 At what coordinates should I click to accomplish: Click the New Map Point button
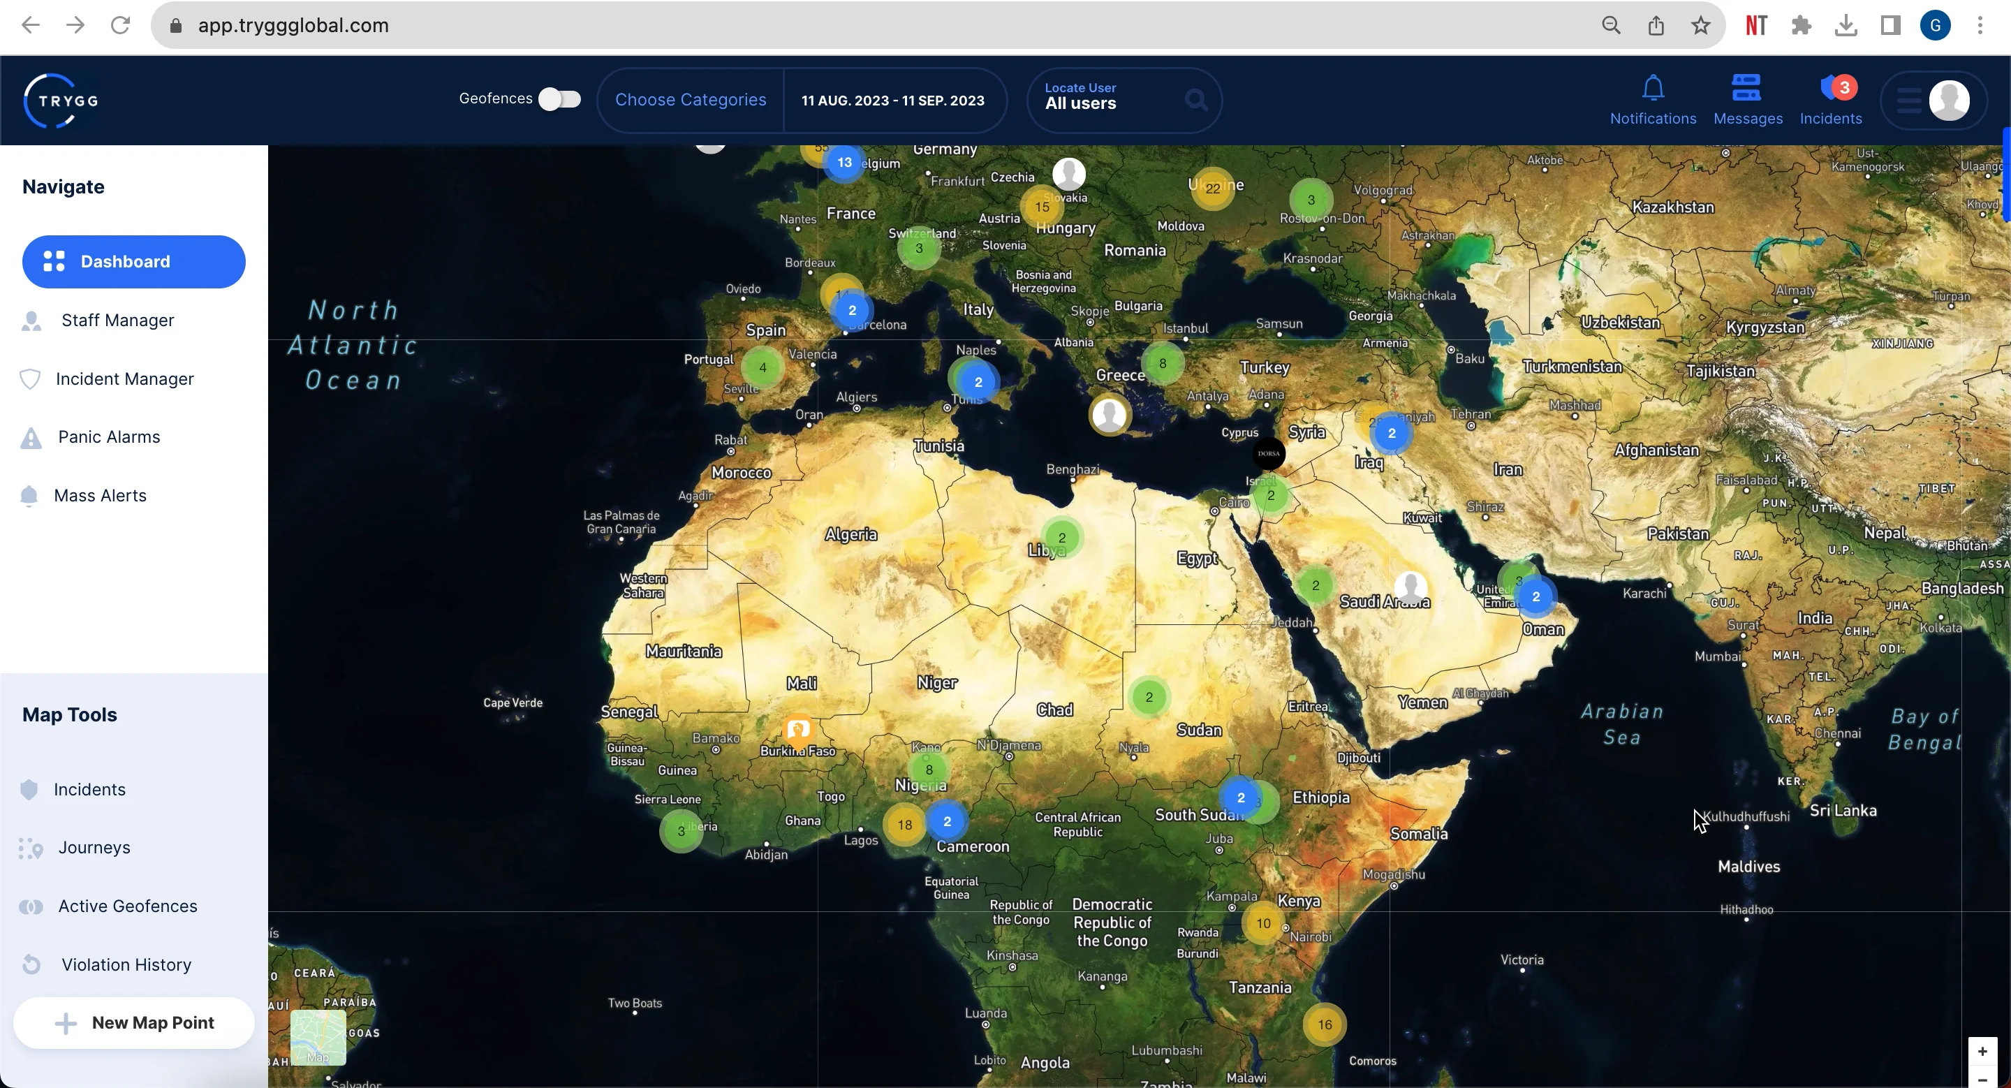(x=133, y=1022)
